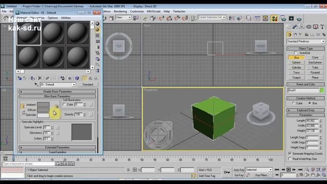Viewport: 327px width, 184px height.
Task: Open Layer Manager from main toolbar
Action: click(248, 18)
